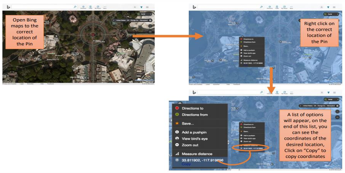Choose Save... in enlarged context menu
This screenshot has height=173, width=345.
(x=200, y=123)
